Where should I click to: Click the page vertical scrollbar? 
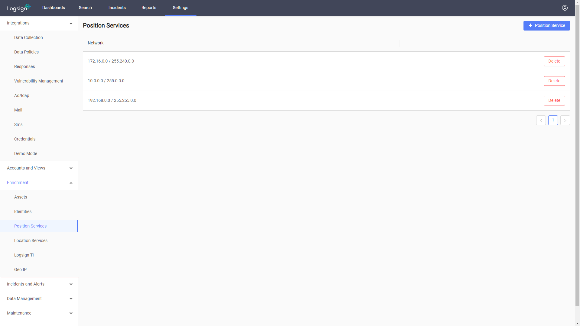click(577, 155)
